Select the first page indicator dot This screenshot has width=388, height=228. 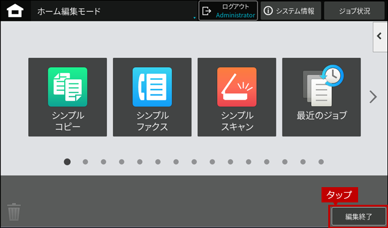click(x=67, y=162)
